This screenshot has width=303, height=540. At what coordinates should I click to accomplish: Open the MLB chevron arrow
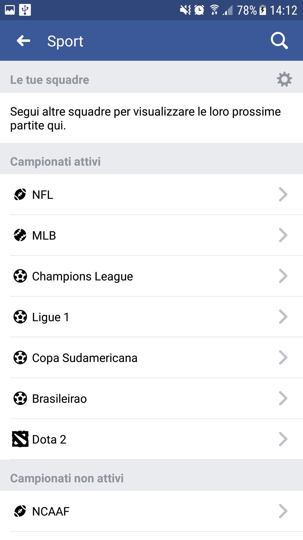coord(283,235)
